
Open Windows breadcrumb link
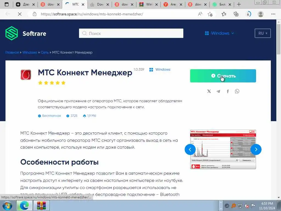click(30, 52)
